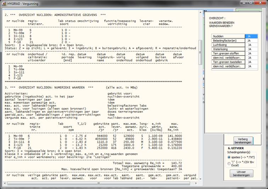Click 'gebruikt voor:' label
Viewport: 268px width, 189px height.
point(120,94)
